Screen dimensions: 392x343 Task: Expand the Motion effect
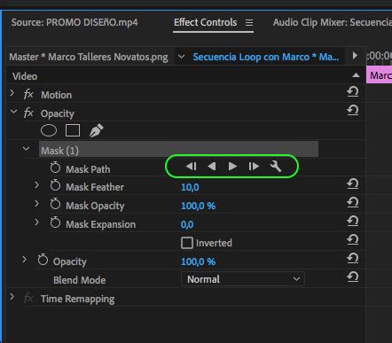pyautogui.click(x=12, y=93)
